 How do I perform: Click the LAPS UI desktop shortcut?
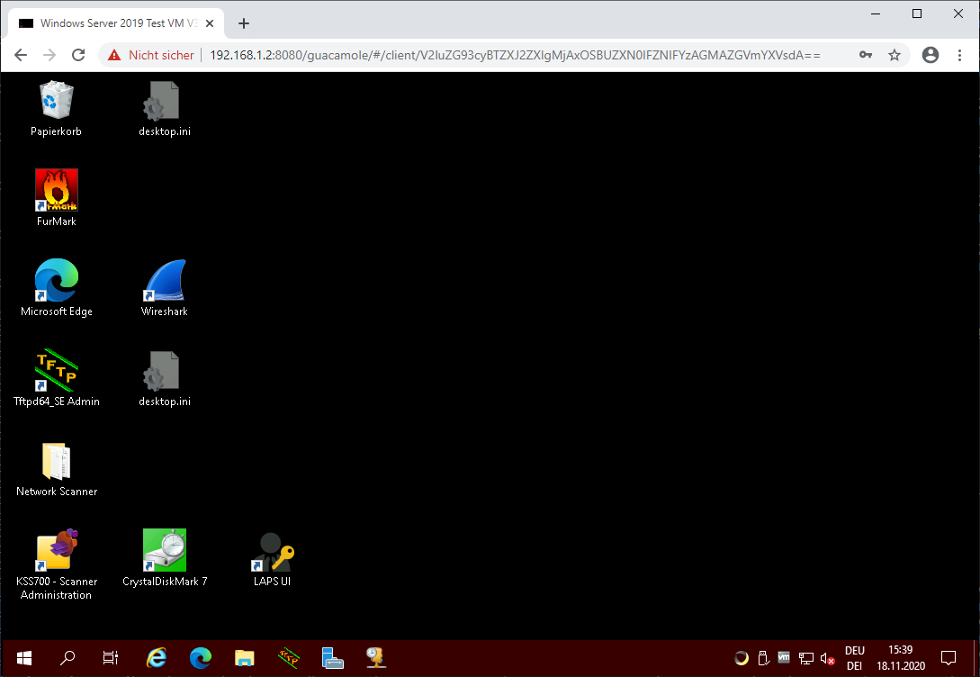coord(272,551)
